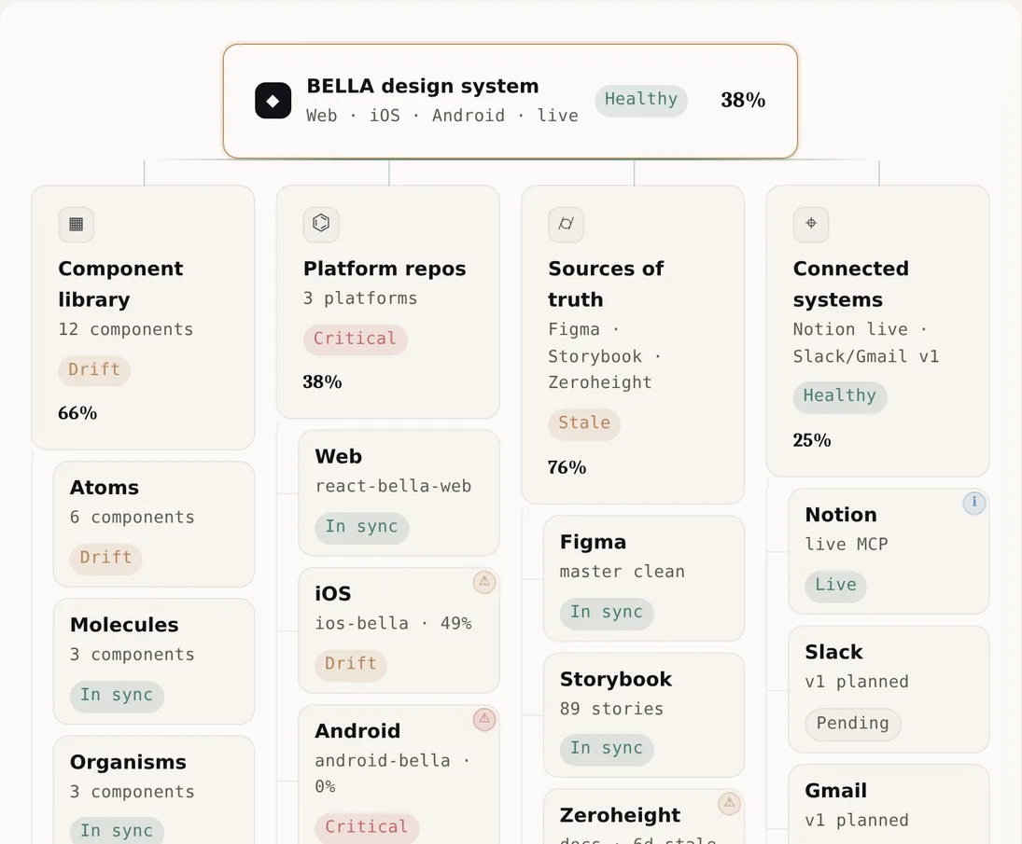Click the 38% score in the BELLA header

pos(743,101)
